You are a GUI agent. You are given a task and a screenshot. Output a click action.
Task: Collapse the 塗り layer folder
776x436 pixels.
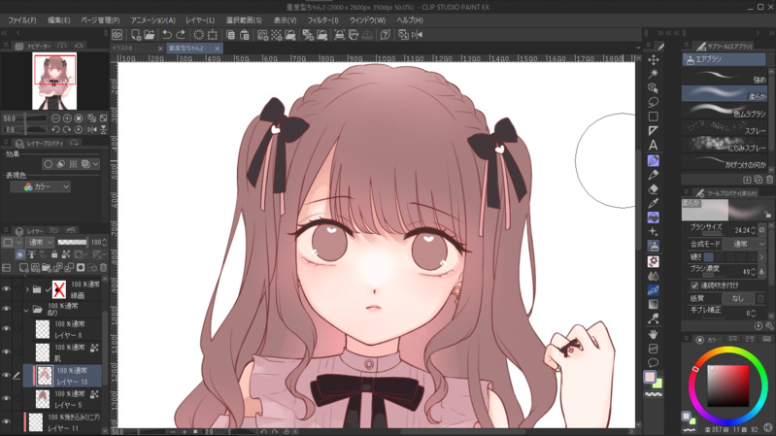point(26,311)
